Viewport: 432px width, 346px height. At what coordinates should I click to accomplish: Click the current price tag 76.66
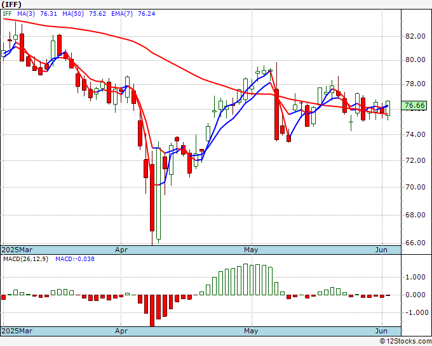415,106
